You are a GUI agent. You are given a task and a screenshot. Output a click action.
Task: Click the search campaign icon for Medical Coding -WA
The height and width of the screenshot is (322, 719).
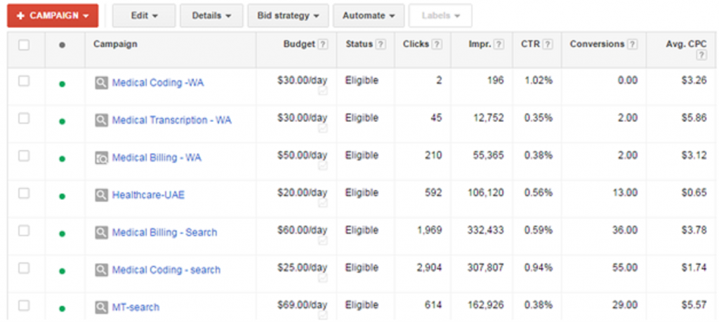tap(101, 83)
